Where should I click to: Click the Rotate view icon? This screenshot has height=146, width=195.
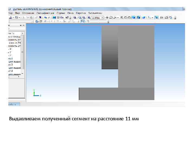pyautogui.click(x=111, y=18)
